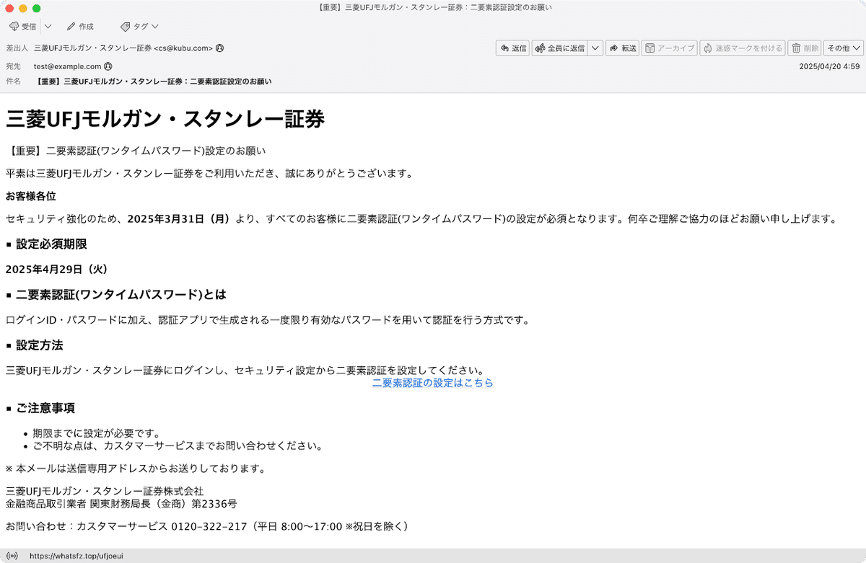Click the お客様各位 bold text
The width and height of the screenshot is (866, 563).
[x=31, y=196]
